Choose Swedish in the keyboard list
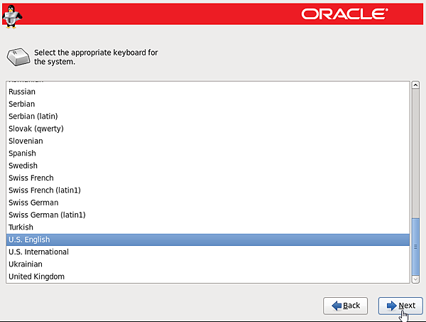 click(23, 166)
